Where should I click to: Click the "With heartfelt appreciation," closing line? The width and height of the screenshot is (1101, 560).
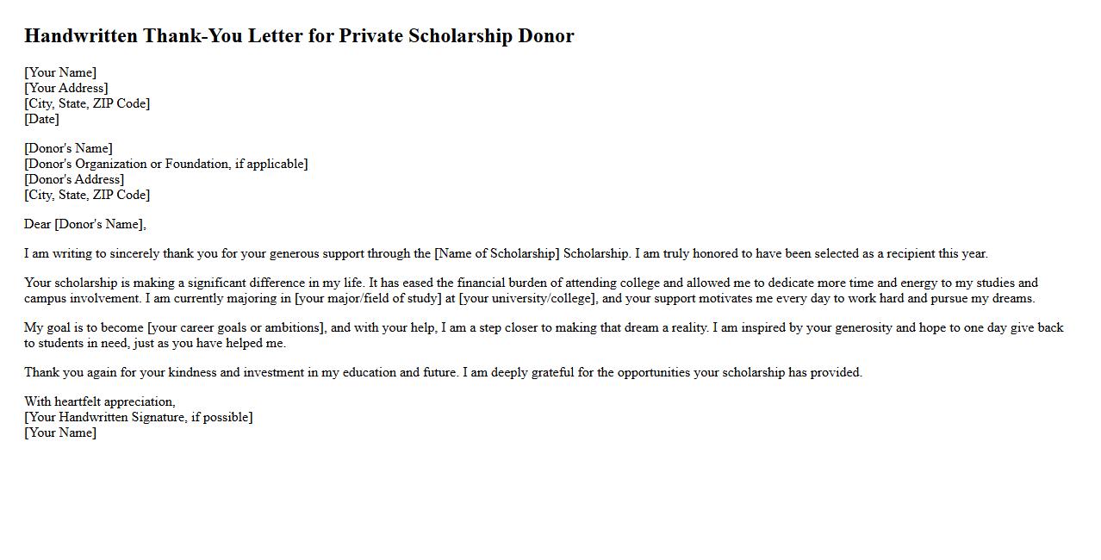[100, 401]
